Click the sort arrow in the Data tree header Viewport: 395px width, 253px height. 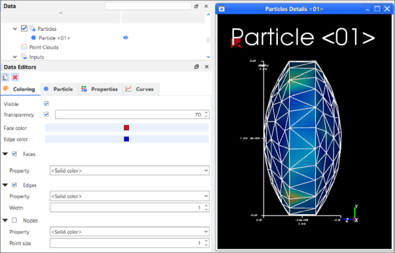[x=61, y=13]
